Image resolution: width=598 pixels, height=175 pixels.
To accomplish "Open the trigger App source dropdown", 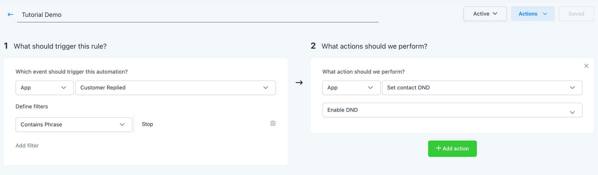I will [x=44, y=87].
